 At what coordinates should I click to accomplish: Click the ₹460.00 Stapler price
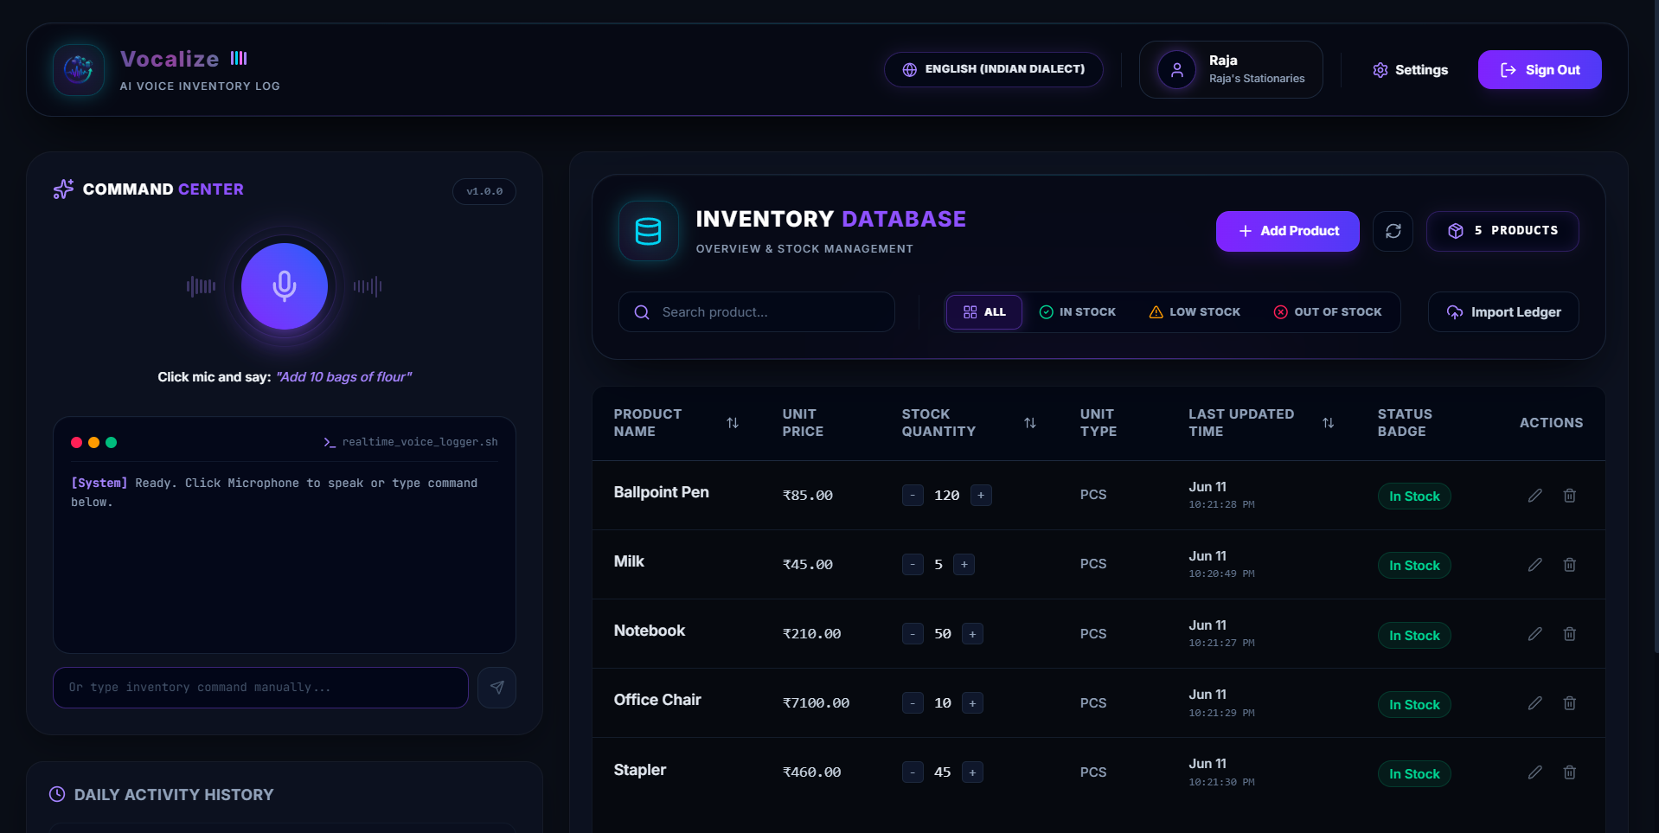811,772
